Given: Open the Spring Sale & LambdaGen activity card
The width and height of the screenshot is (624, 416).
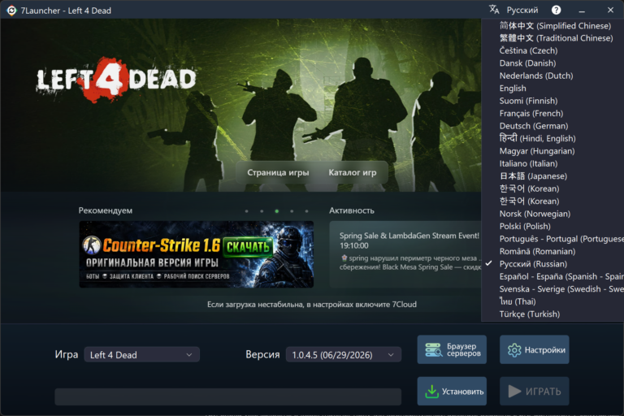Looking at the screenshot, I should [405, 254].
